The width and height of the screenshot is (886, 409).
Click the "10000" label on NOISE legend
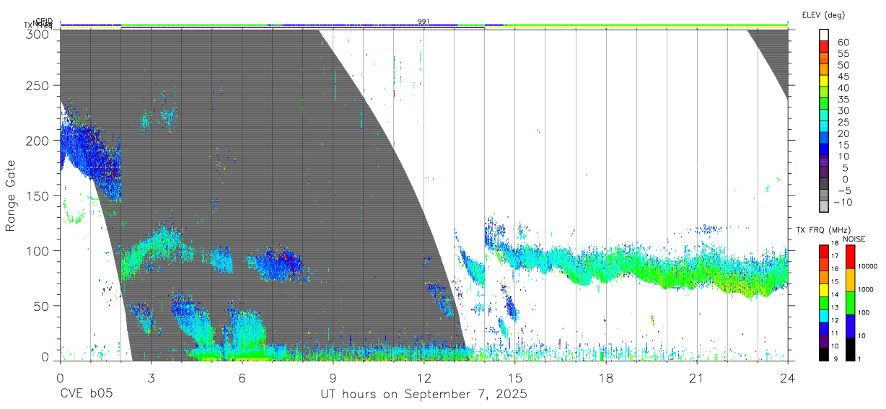pyautogui.click(x=867, y=266)
